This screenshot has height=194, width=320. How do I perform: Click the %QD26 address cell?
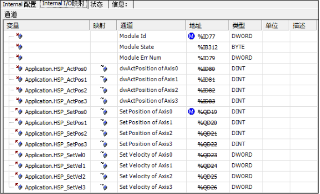click(x=207, y=187)
